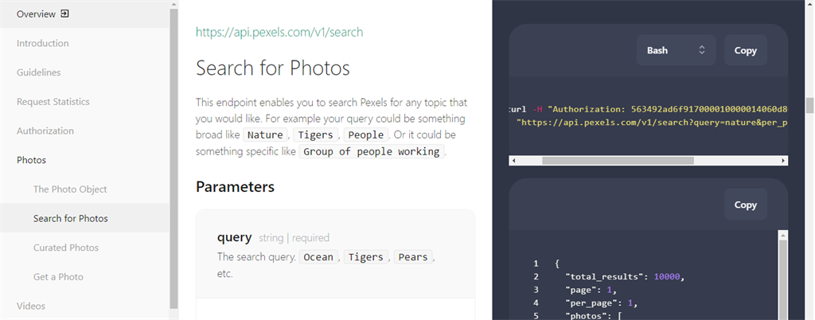Click left arrow of code horizontal scrollbar
815x320 pixels.
point(513,161)
